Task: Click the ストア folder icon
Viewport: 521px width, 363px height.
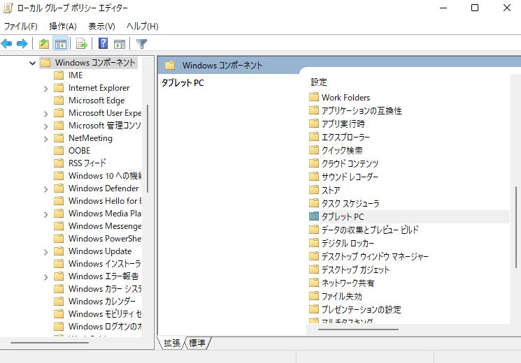Action: 314,190
